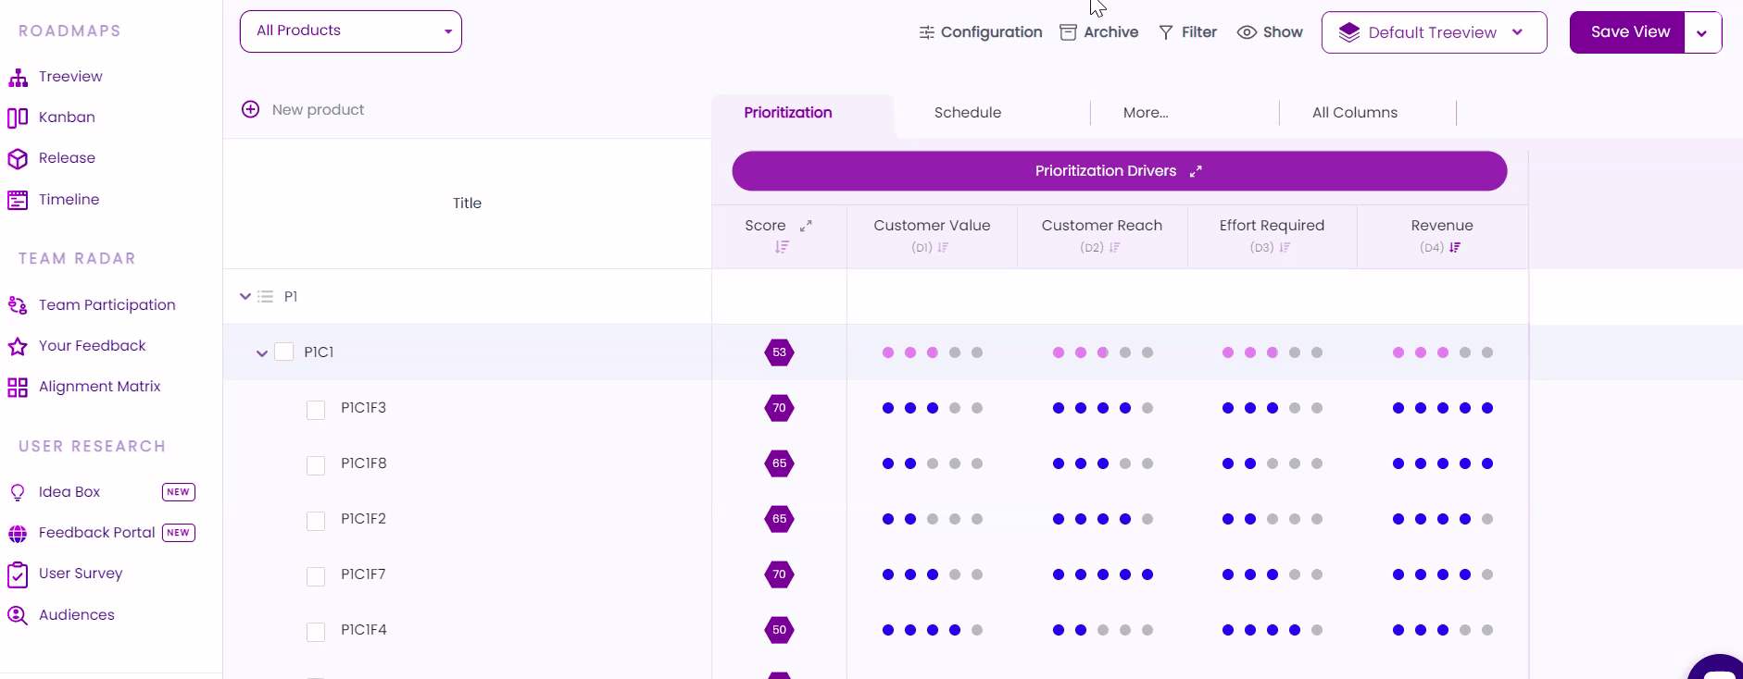Click the add New product plus icon
This screenshot has width=1743, height=679.
[250, 109]
